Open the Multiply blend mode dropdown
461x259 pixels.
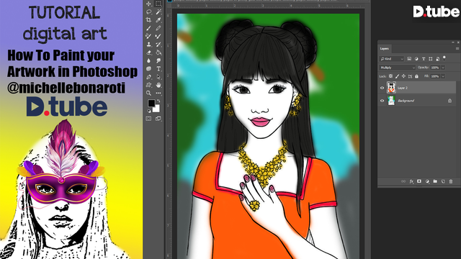[397, 68]
